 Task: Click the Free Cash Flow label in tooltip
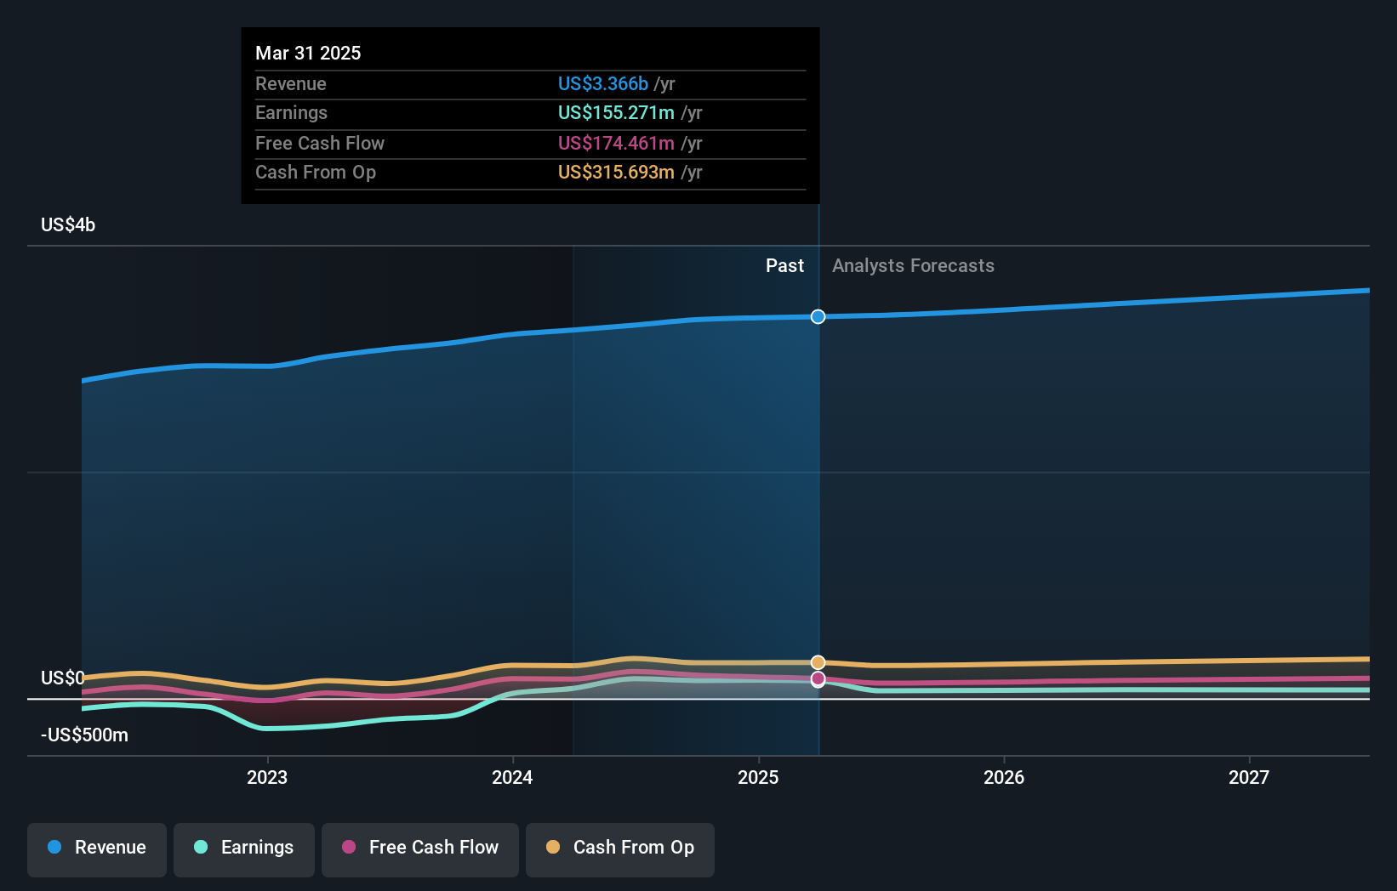point(320,143)
